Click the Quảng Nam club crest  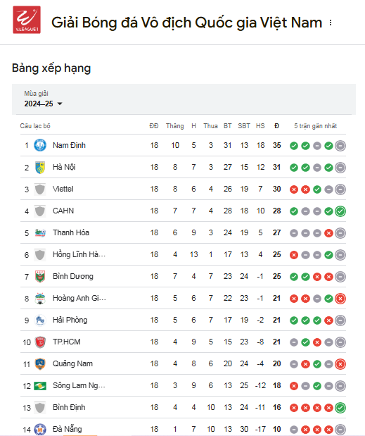click(x=40, y=363)
